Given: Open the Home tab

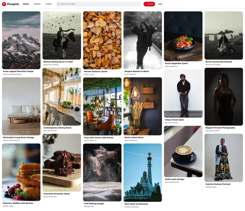Looking at the screenshot, I should tap(26, 4).
